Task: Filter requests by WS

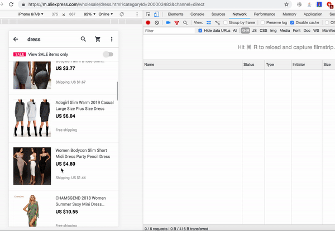Action: click(316, 31)
